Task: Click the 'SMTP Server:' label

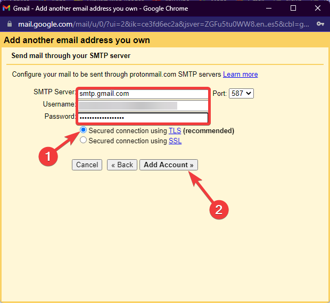Action: pos(54,92)
